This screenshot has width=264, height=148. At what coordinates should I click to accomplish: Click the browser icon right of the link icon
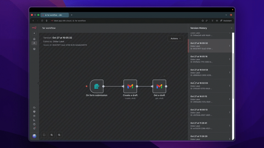click(x=212, y=21)
